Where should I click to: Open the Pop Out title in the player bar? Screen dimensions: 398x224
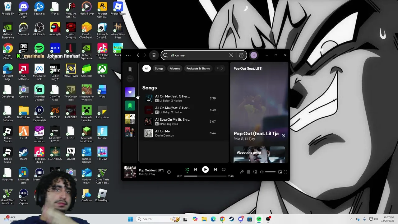tap(151, 170)
